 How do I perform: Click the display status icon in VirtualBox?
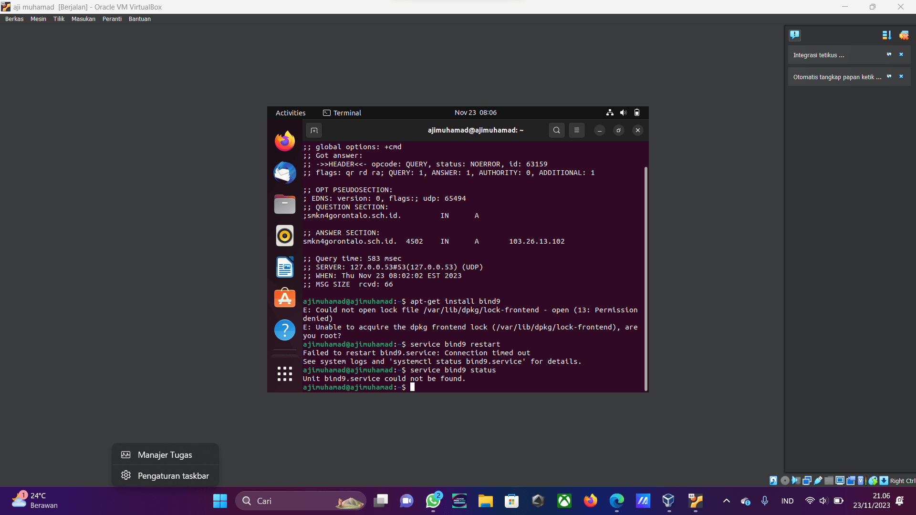click(840, 481)
